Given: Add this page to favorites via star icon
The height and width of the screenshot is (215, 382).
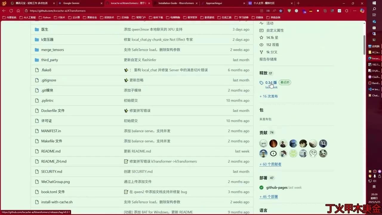Looking at the screenshot, I should click(x=281, y=11).
